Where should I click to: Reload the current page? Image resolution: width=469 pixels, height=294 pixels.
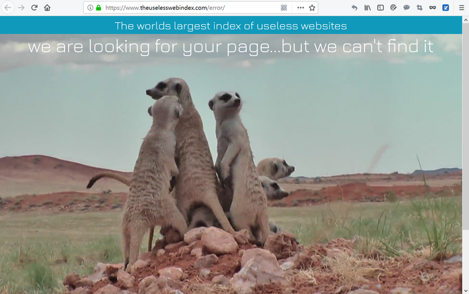coord(34,8)
